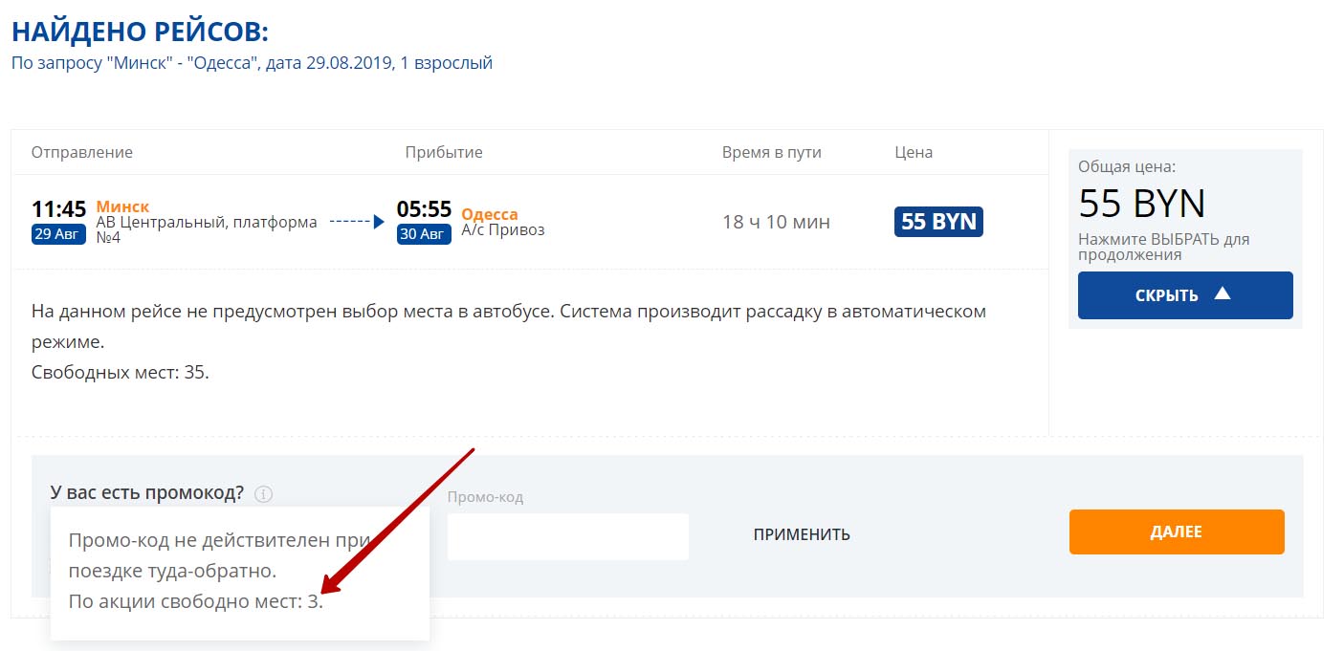
Task: Collapse the trip details with СКРЫТЬ
Action: pos(1184,295)
